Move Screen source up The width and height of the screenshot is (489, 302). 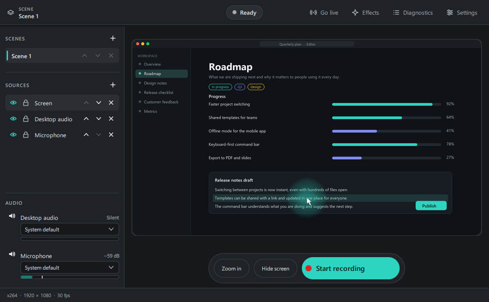click(x=86, y=103)
